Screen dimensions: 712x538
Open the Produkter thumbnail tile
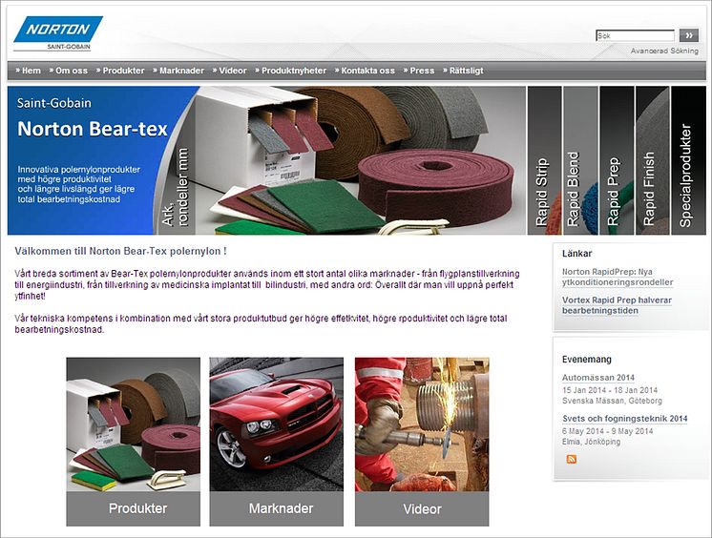[x=133, y=442]
